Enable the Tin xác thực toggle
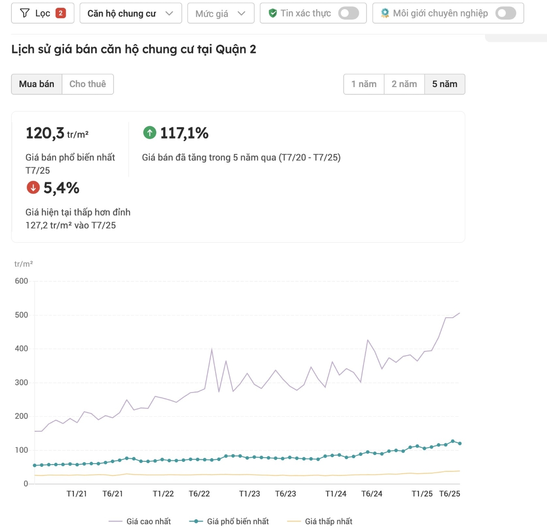Image resolution: width=547 pixels, height=532 pixels. coord(349,13)
